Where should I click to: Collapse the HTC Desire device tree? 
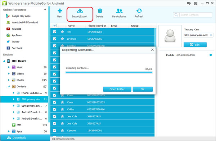click(4, 61)
